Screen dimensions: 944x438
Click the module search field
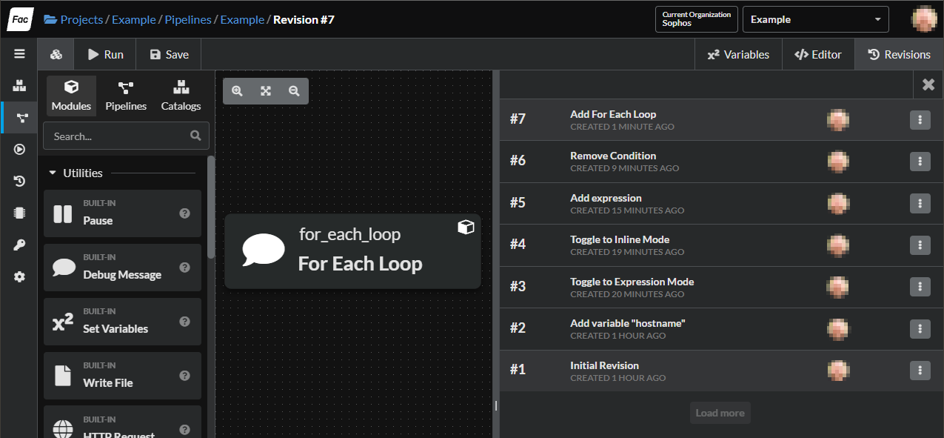pyautogui.click(x=118, y=136)
